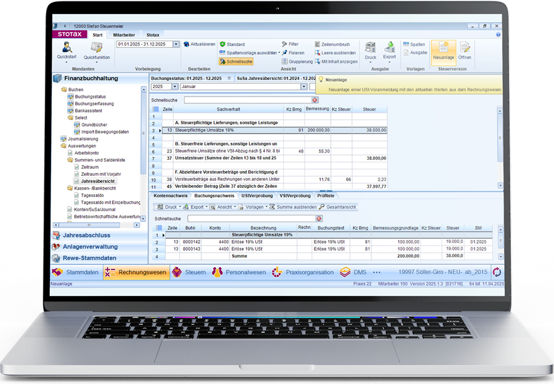Clear the upper Schnellsuche field
The image size is (554, 384).
[315, 100]
